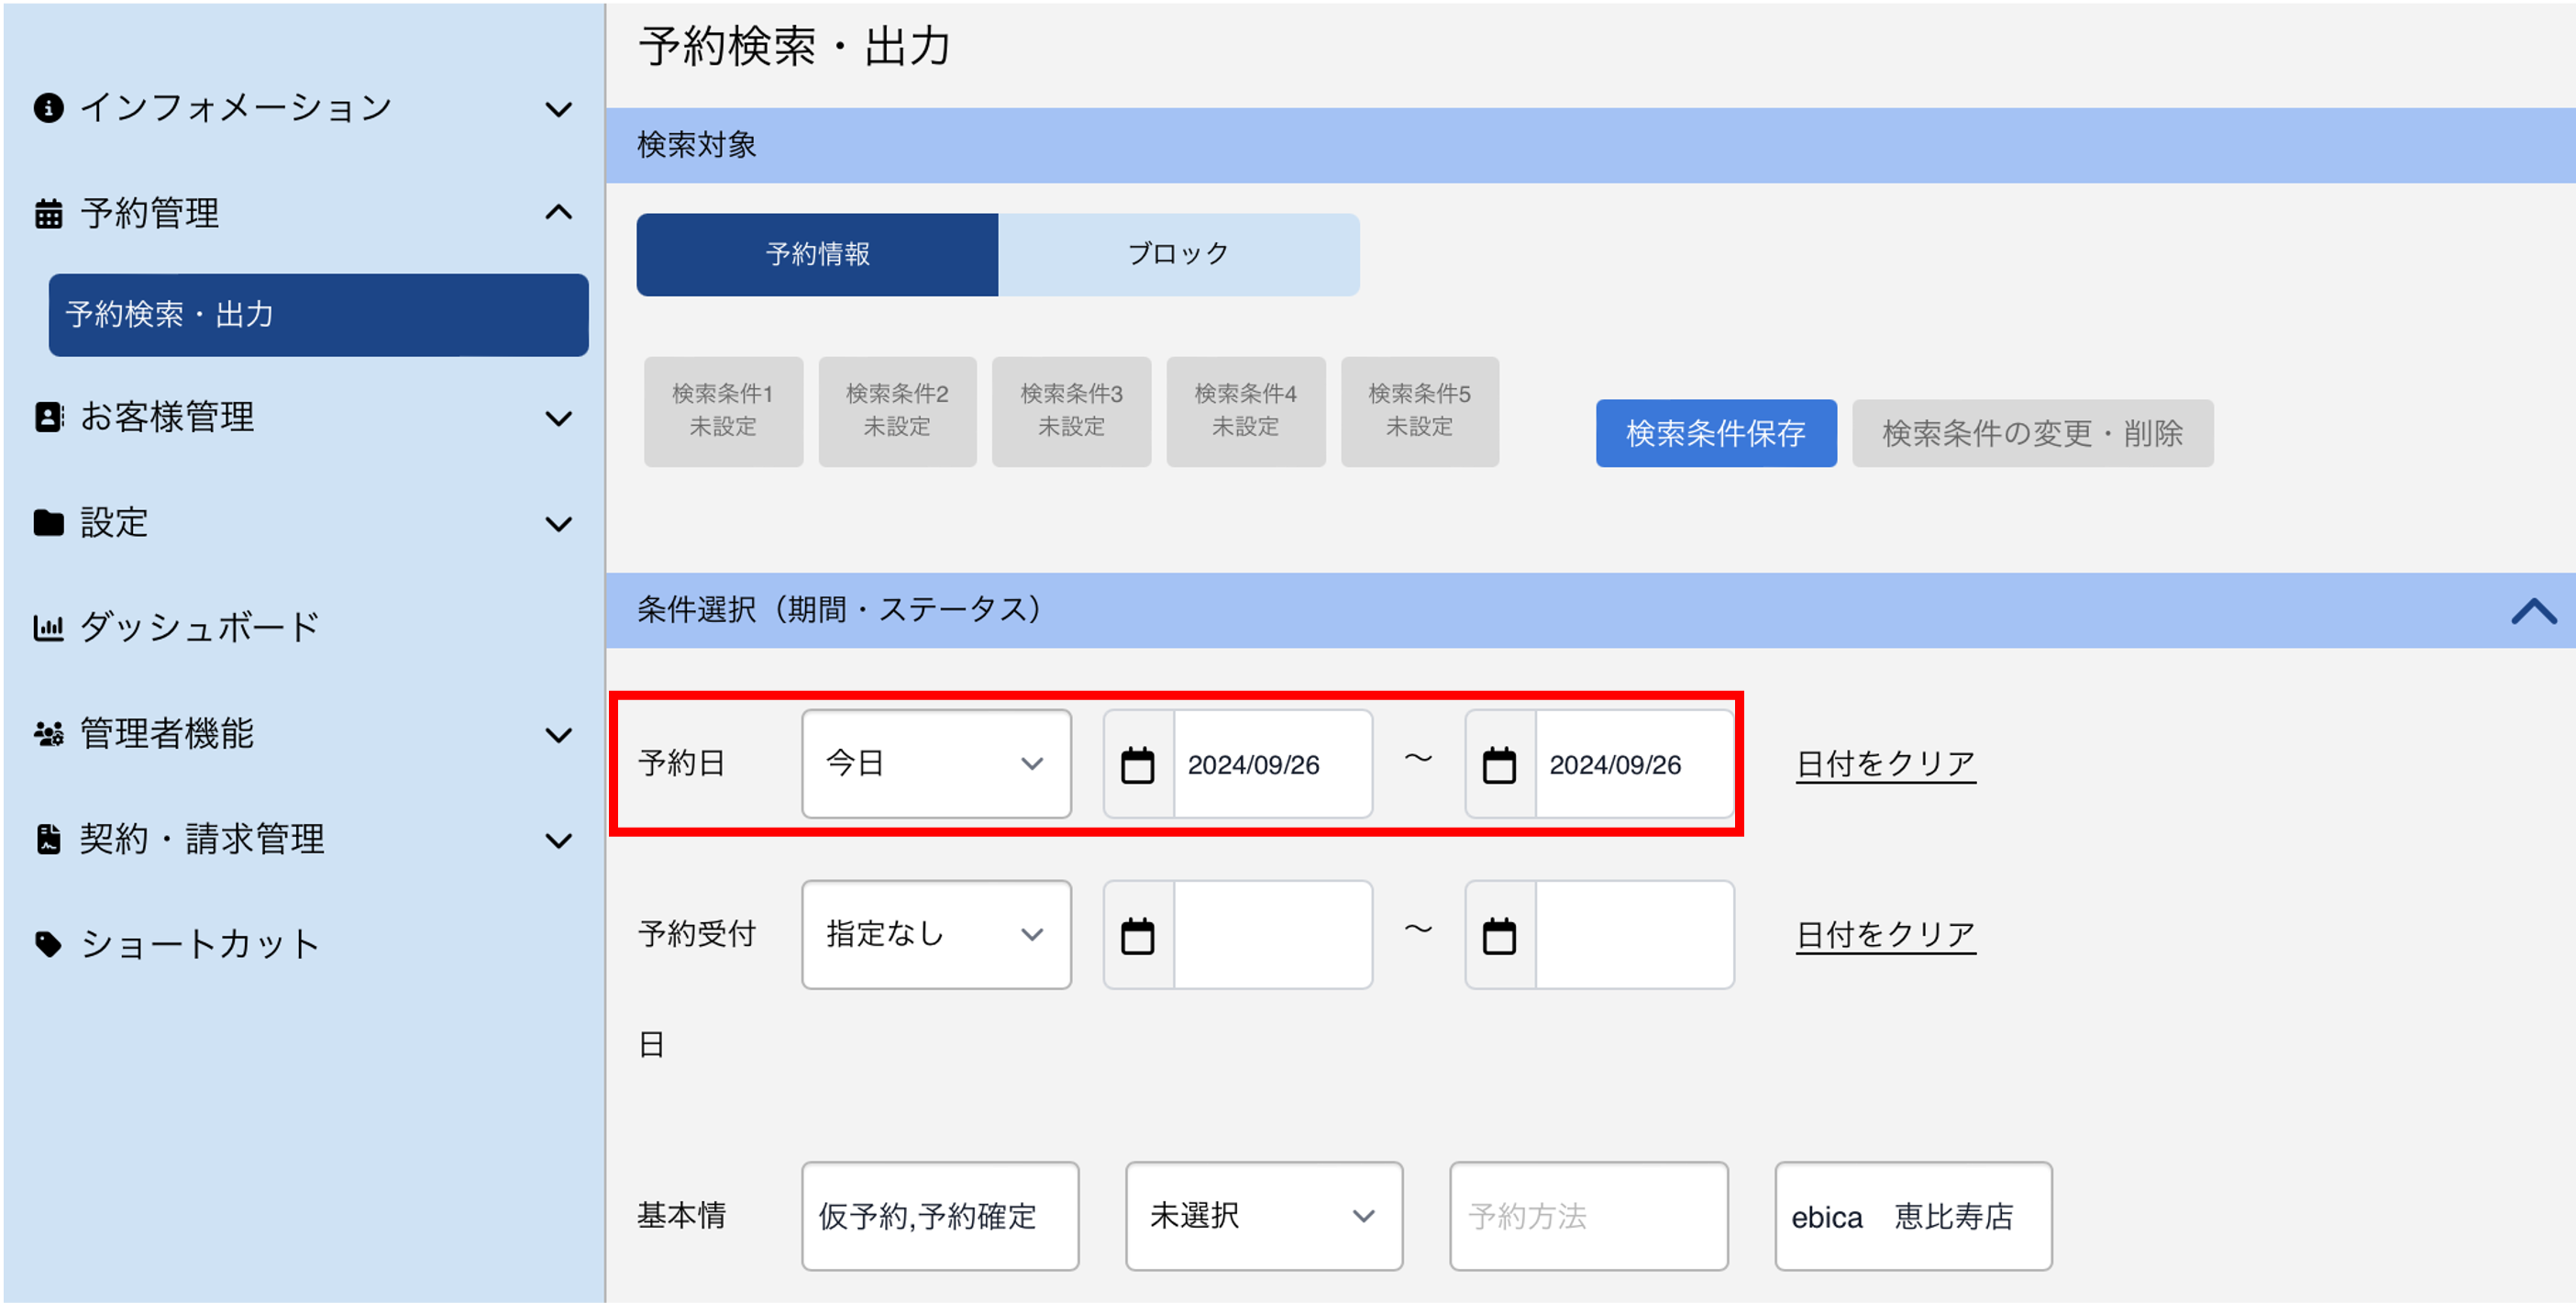Image resolution: width=2576 pixels, height=1303 pixels.
Task: Open the 未選択 dropdown
Action: coord(1264,1216)
